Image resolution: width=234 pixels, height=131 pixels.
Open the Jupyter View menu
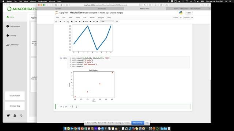coord(71,17)
